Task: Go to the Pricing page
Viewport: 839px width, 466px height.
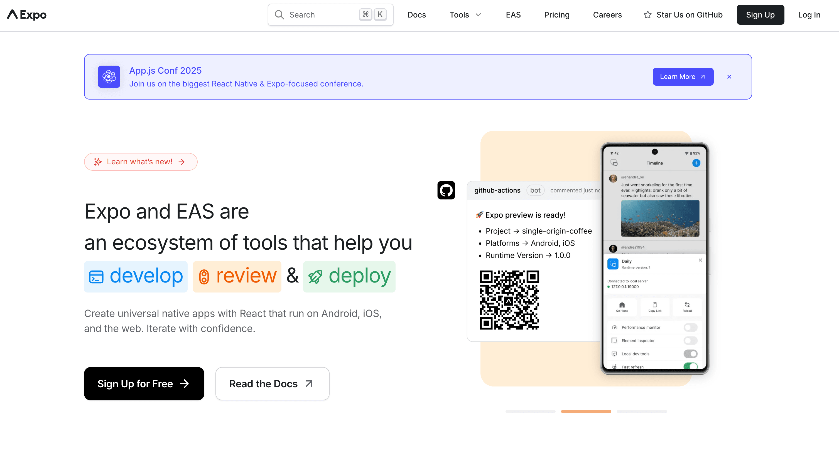Action: 557,15
